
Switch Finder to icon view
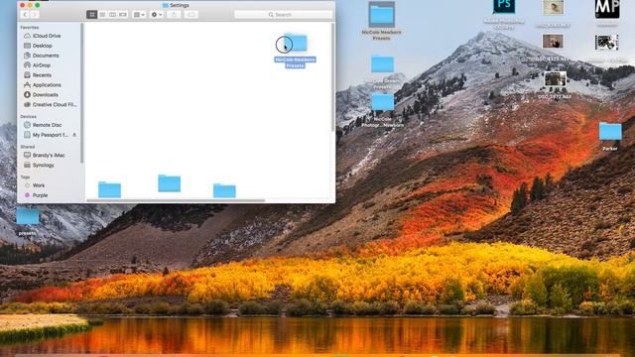[x=92, y=15]
